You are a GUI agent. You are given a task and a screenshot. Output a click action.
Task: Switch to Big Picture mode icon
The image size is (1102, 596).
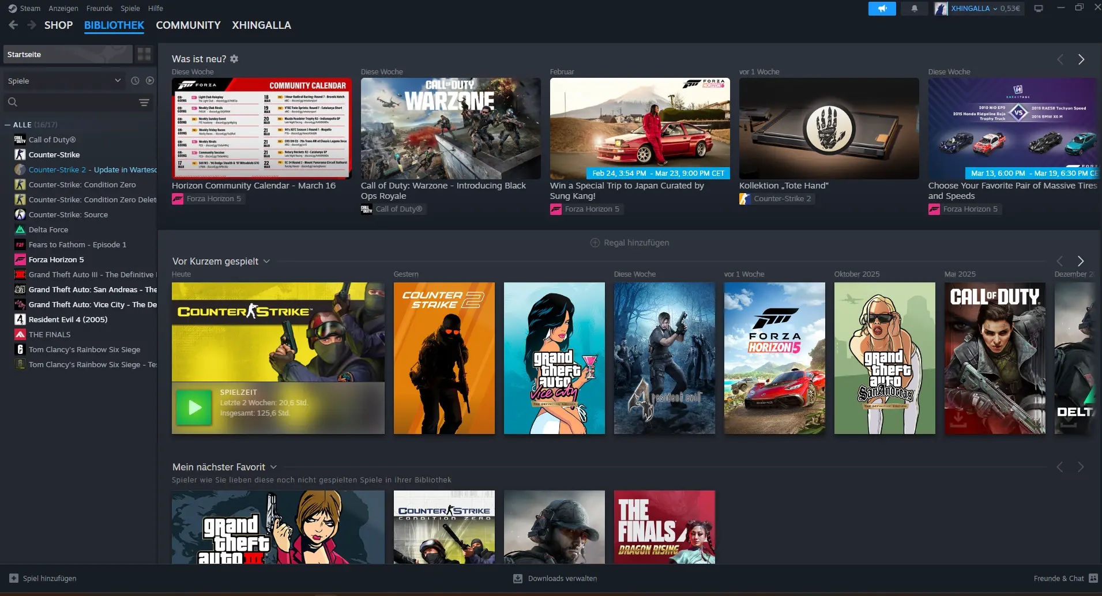click(x=1039, y=9)
